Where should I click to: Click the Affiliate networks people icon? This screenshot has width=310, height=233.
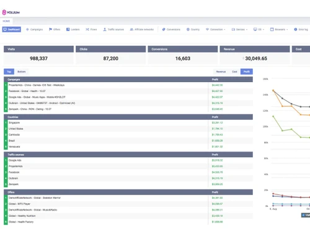point(131,29)
